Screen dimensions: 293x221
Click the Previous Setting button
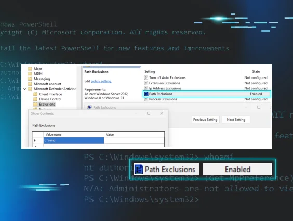coord(205,120)
